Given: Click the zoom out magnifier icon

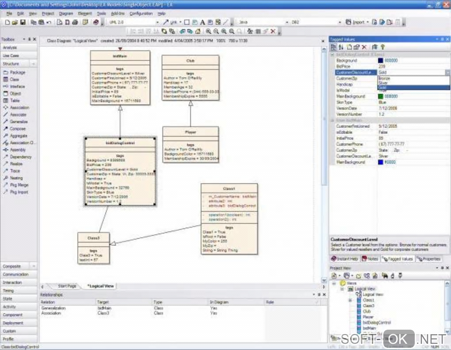Looking at the screenshot, I should pyautogui.click(x=216, y=31).
